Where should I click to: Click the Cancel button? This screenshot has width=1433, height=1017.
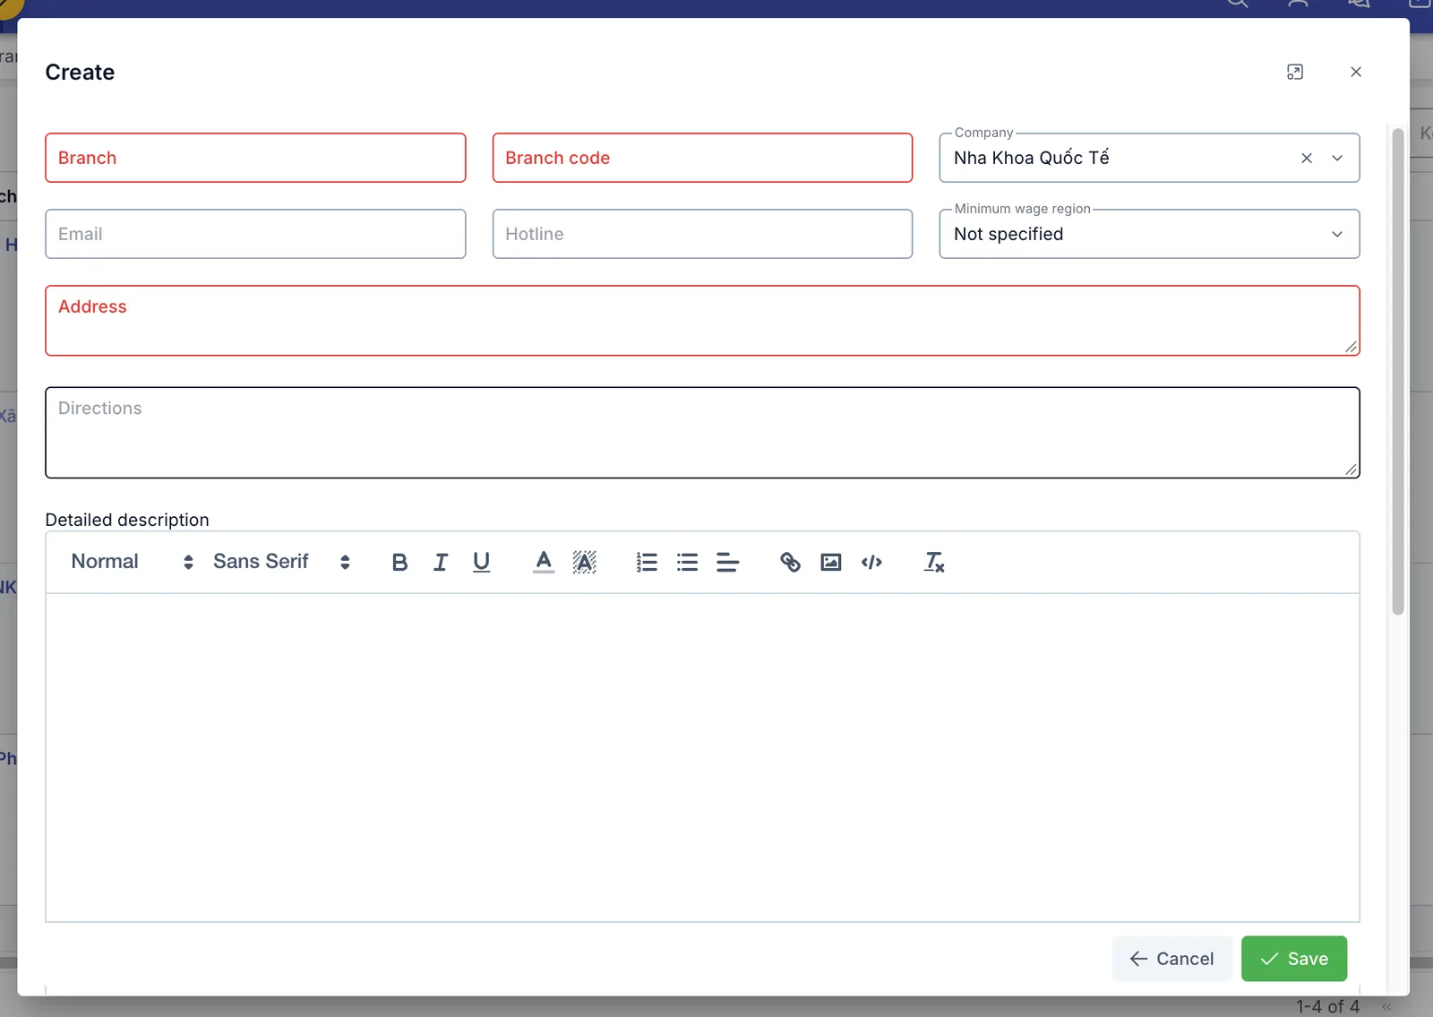click(x=1171, y=959)
